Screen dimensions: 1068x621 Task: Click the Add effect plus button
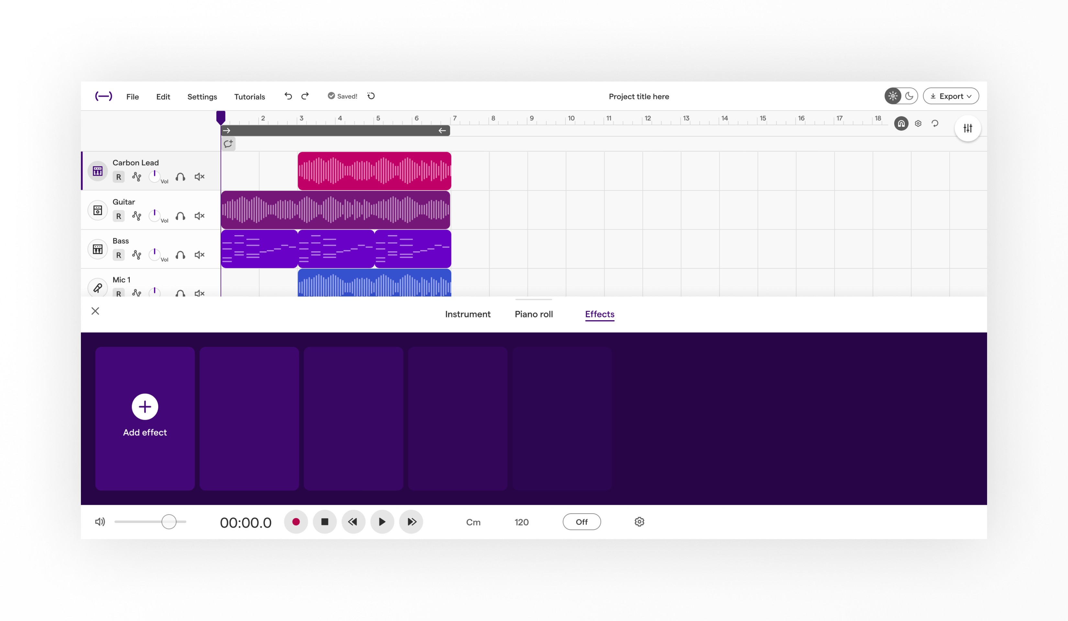point(145,407)
